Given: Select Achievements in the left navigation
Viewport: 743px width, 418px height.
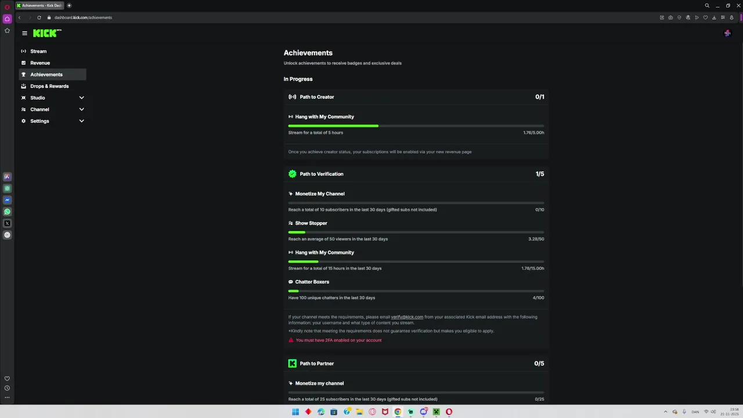Looking at the screenshot, I should pyautogui.click(x=52, y=74).
